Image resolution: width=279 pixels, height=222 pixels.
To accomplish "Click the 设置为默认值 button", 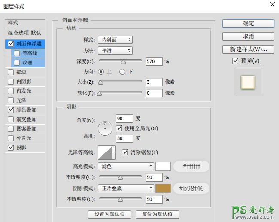I will tap(110, 214).
